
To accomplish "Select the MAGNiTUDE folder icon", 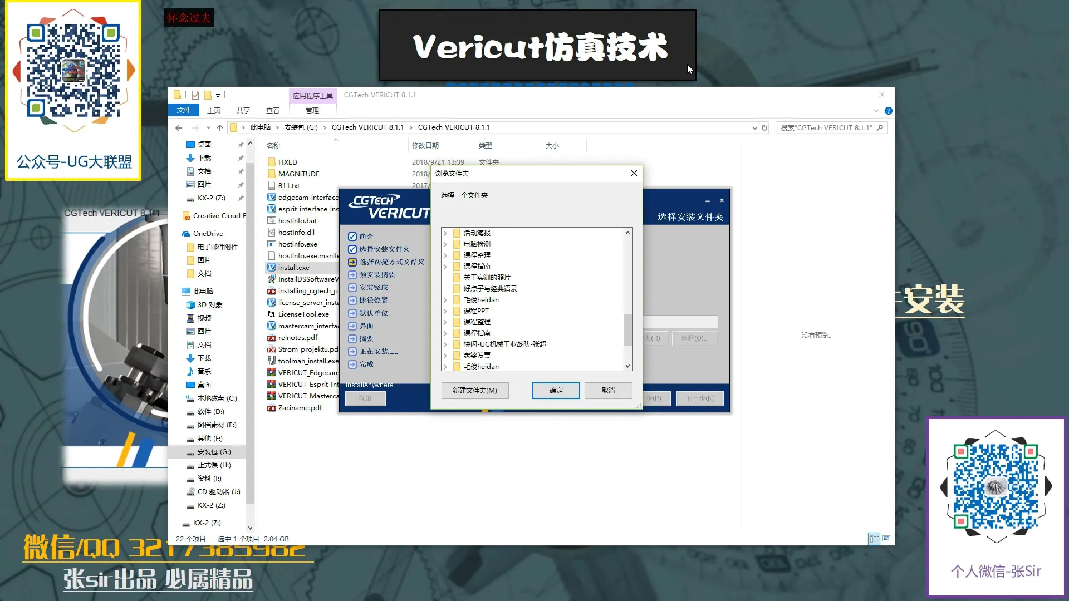I will 272,174.
